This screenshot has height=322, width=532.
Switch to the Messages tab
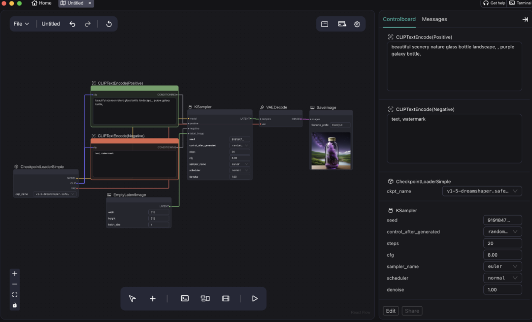point(434,19)
